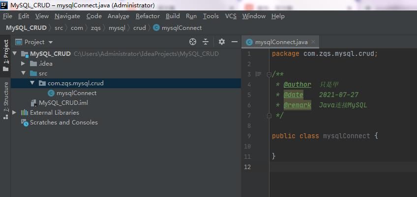Image resolution: width=417 pixels, height=197 pixels.
Task: Click the Locate/Select Opened File target icon
Action: tap(193, 42)
